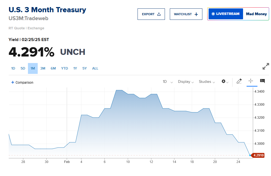Screen dimensions: 271x176
Task: Select the 1M range toggle
Action: point(33,68)
